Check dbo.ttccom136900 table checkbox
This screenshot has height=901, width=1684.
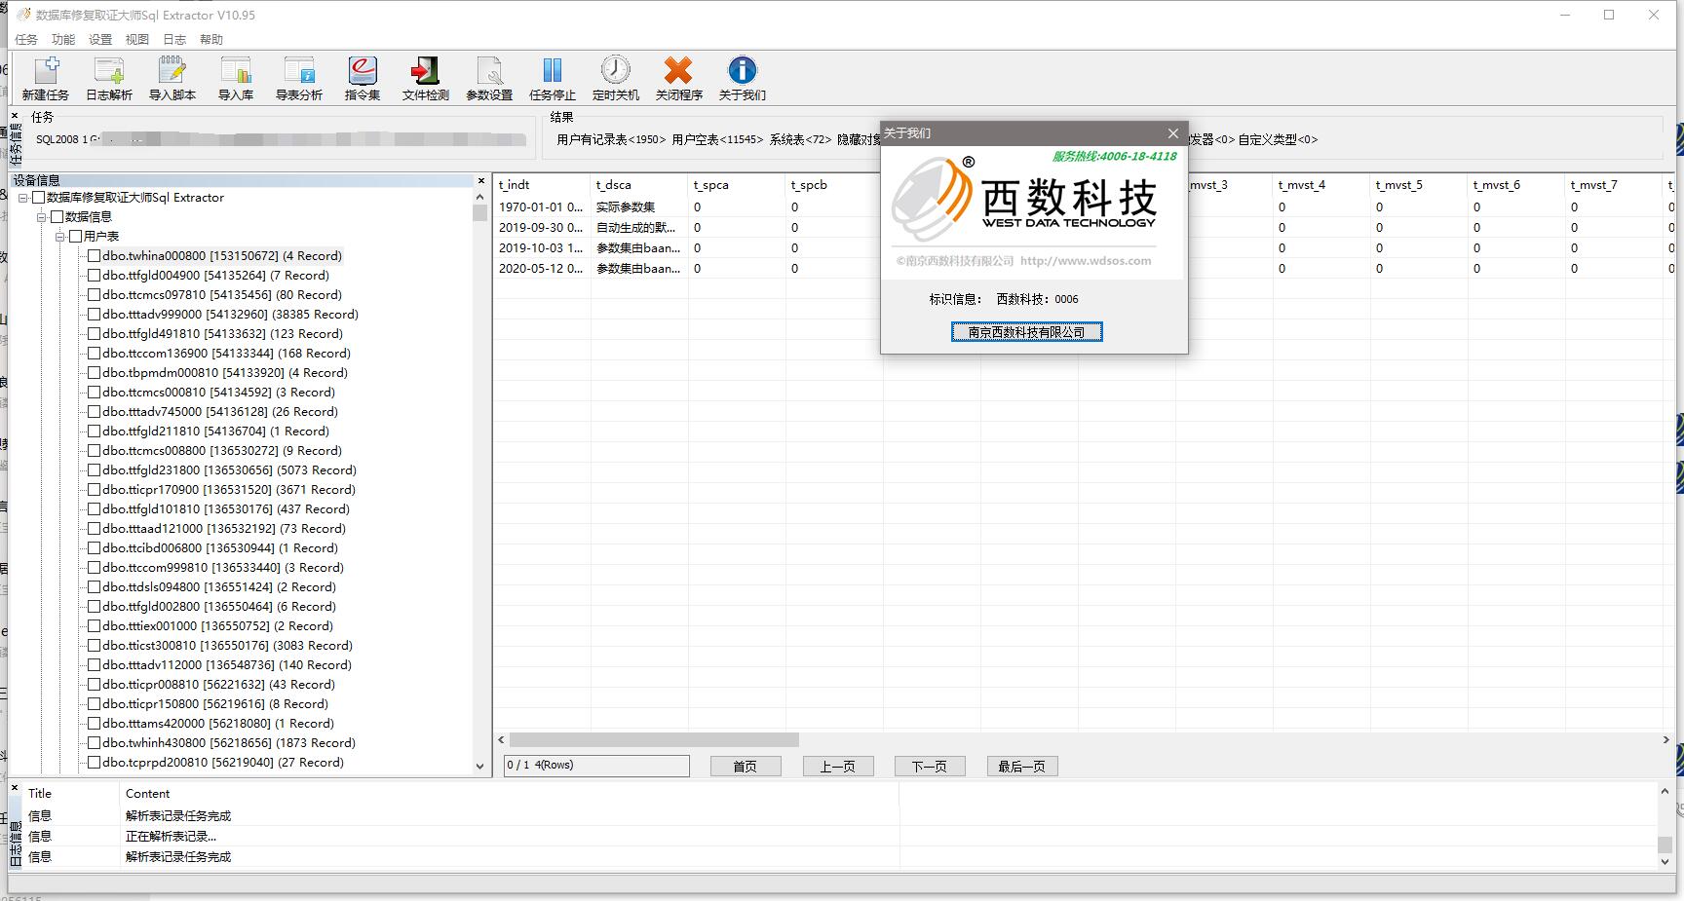[95, 354]
